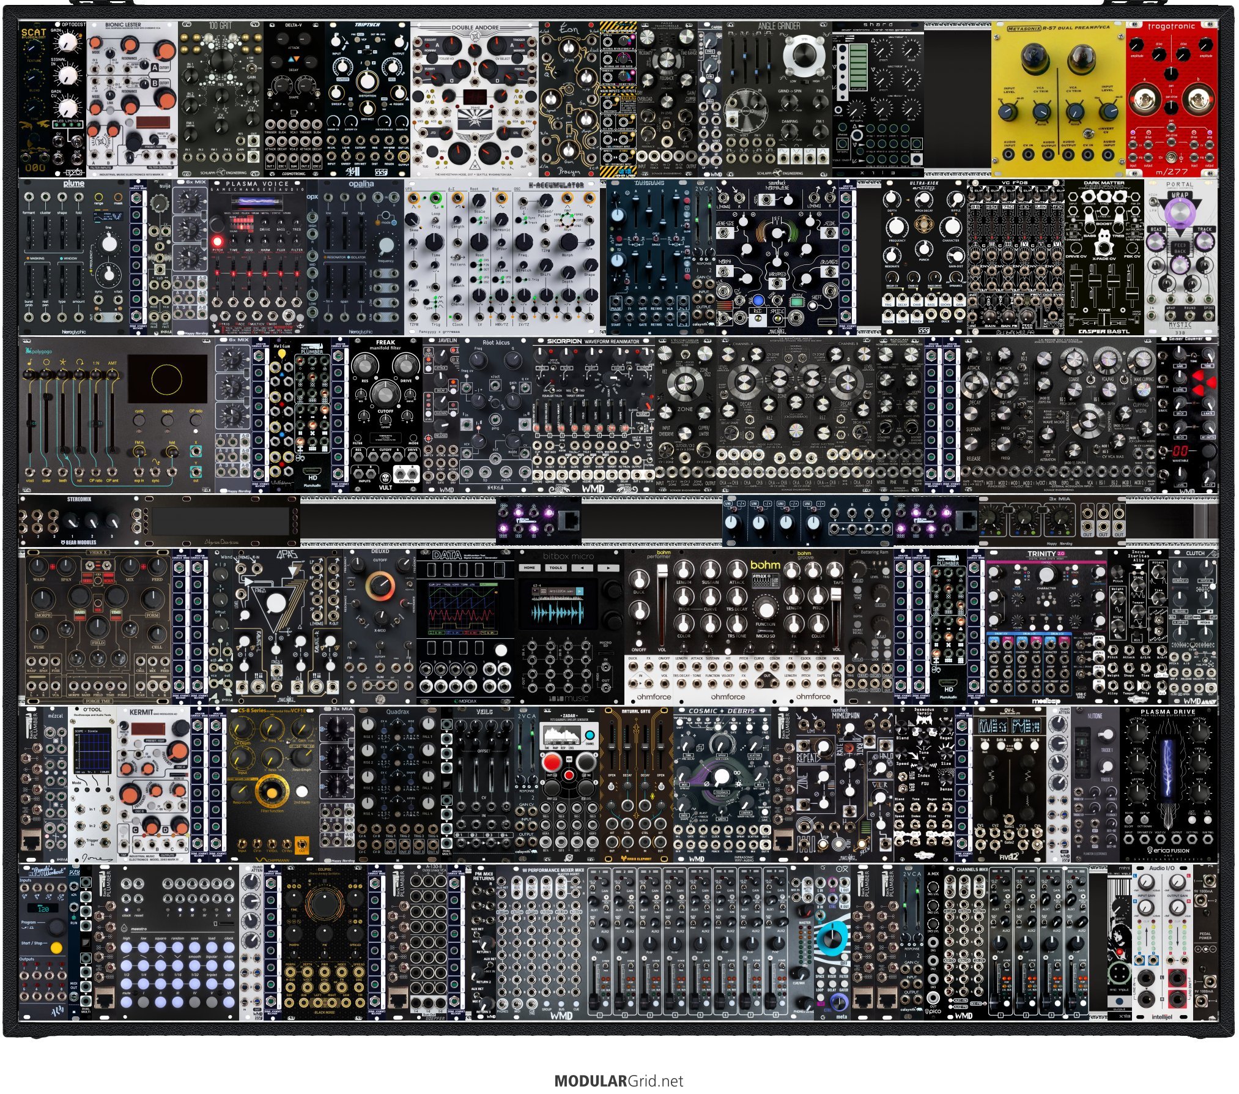Select the Mimeophon module
Screen dimensions: 1239x1094
pyautogui.click(x=845, y=784)
